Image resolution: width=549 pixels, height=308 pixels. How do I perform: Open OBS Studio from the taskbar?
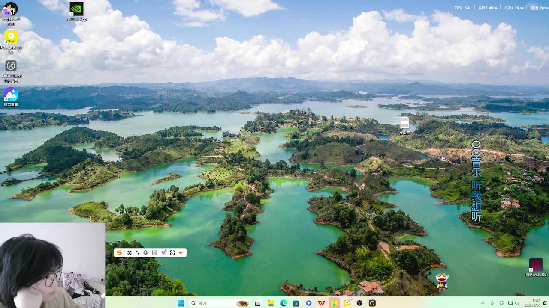[359, 303]
